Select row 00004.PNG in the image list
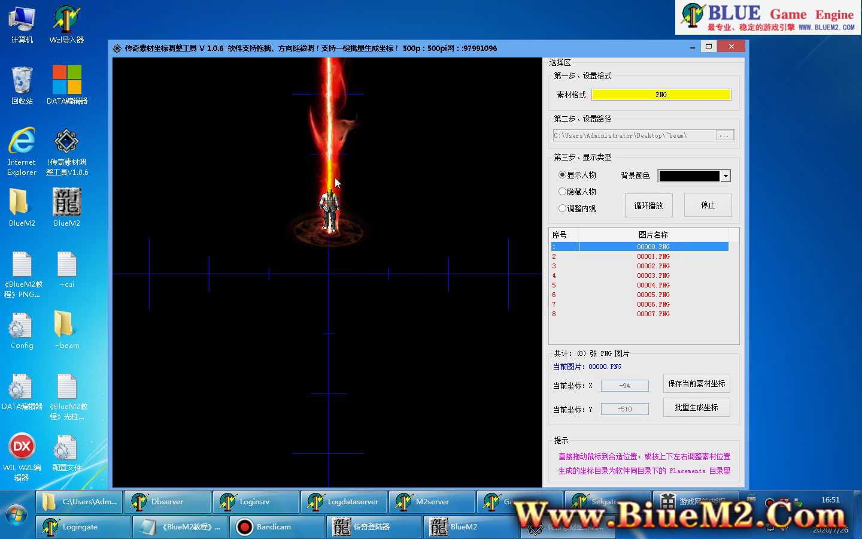Image resolution: width=862 pixels, height=539 pixels. (639, 285)
